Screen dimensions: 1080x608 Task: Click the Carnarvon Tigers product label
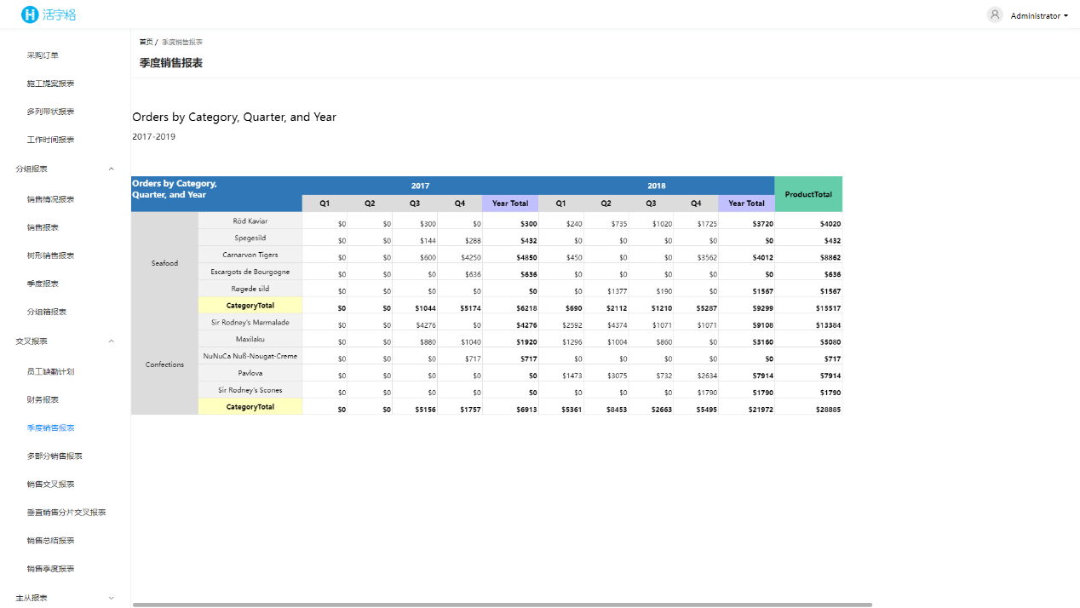pos(250,255)
